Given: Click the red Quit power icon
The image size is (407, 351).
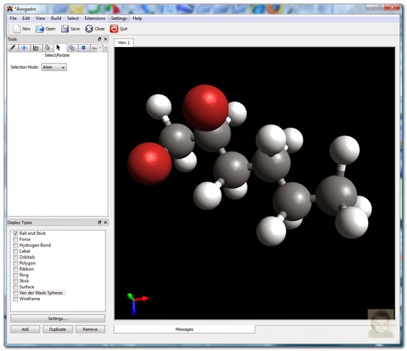Looking at the screenshot, I should point(114,29).
